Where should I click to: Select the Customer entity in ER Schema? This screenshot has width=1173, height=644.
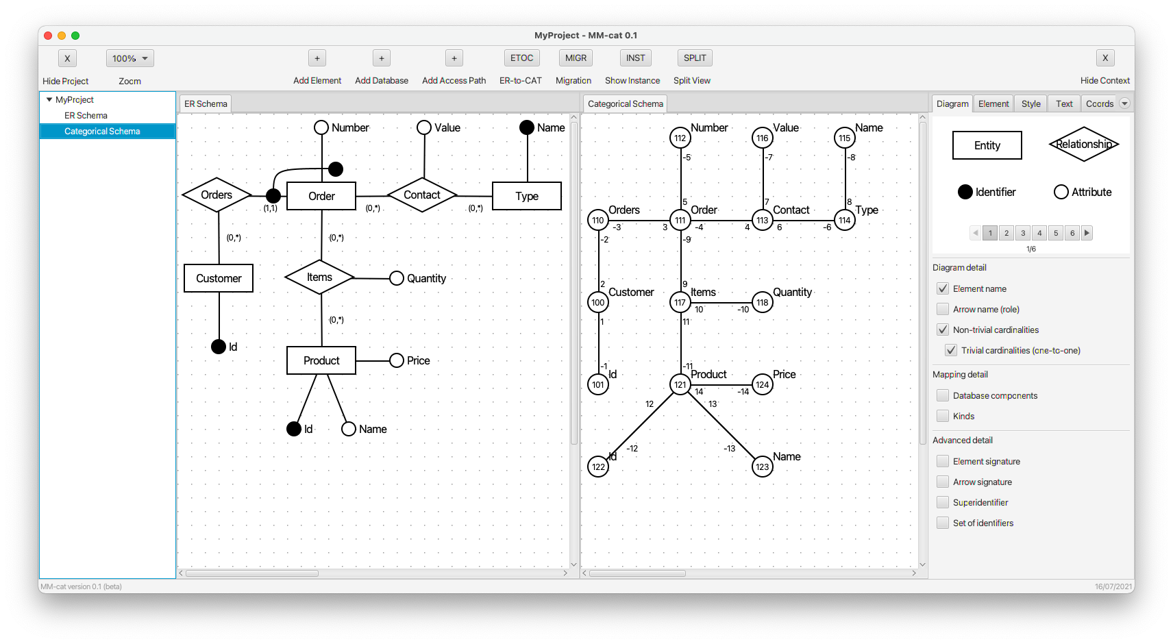pos(219,278)
